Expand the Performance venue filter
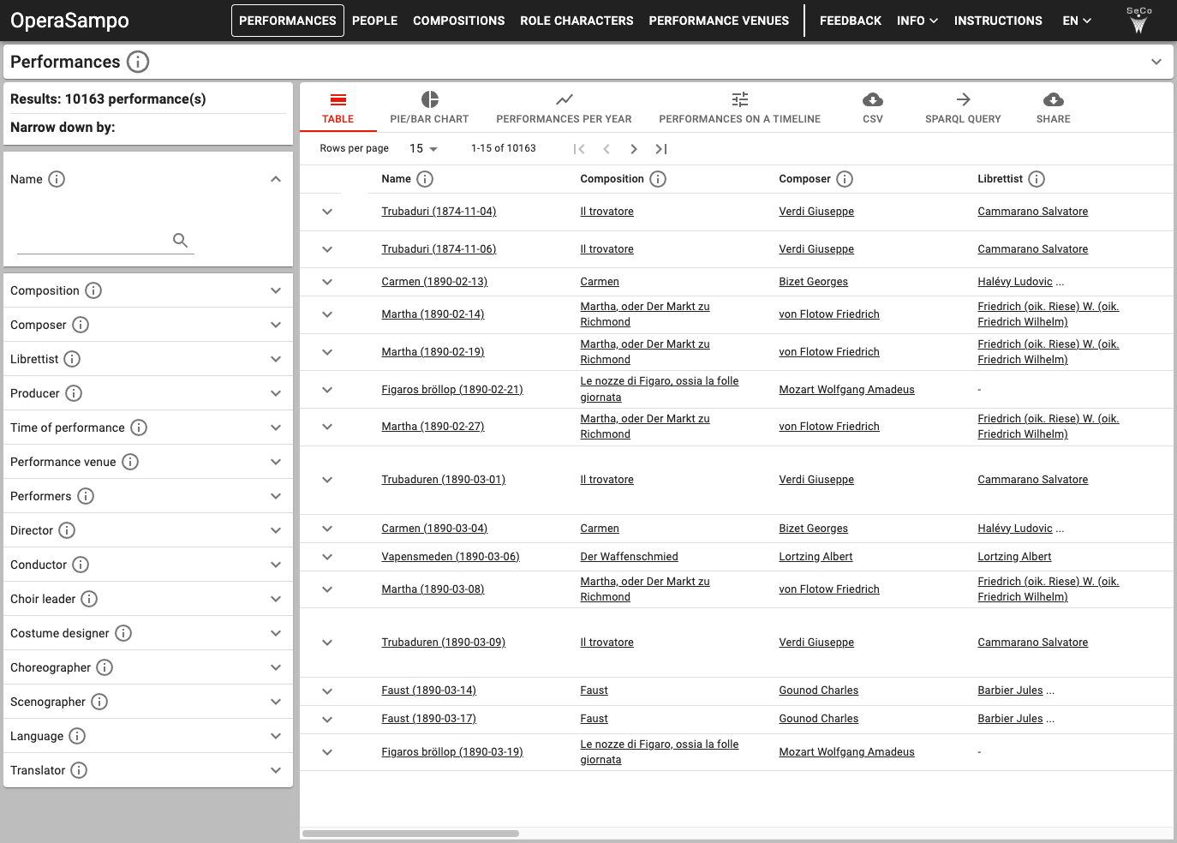The width and height of the screenshot is (1177, 843). 276,462
